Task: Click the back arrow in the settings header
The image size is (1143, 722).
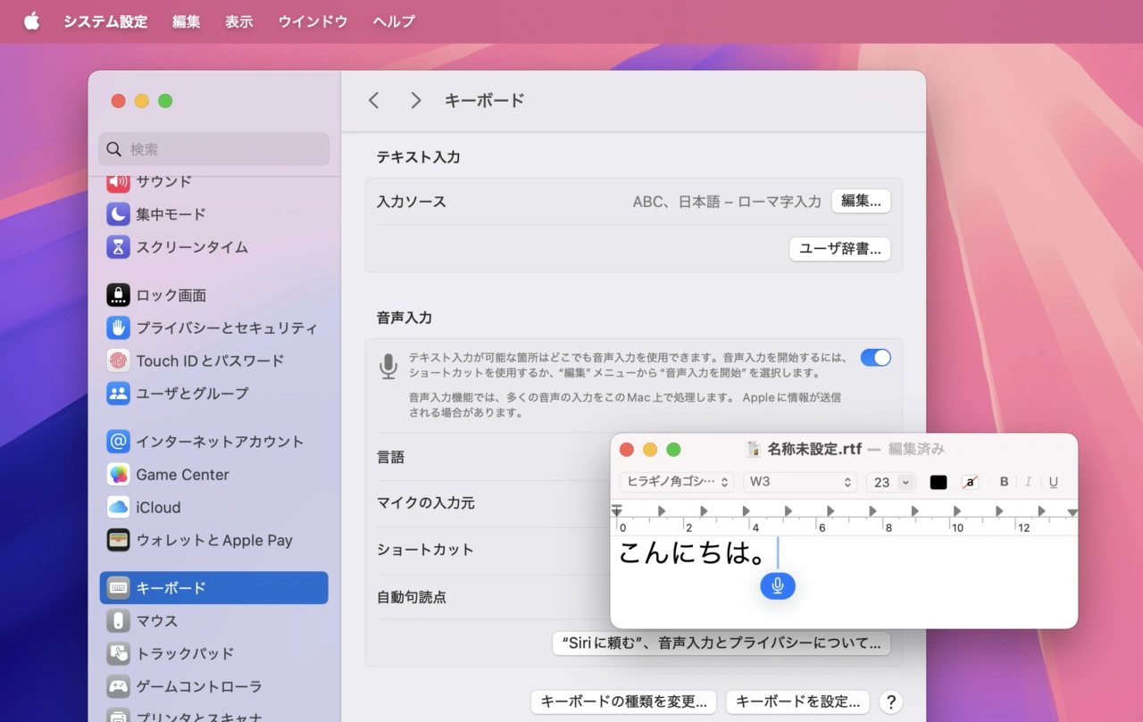Action: tap(374, 101)
